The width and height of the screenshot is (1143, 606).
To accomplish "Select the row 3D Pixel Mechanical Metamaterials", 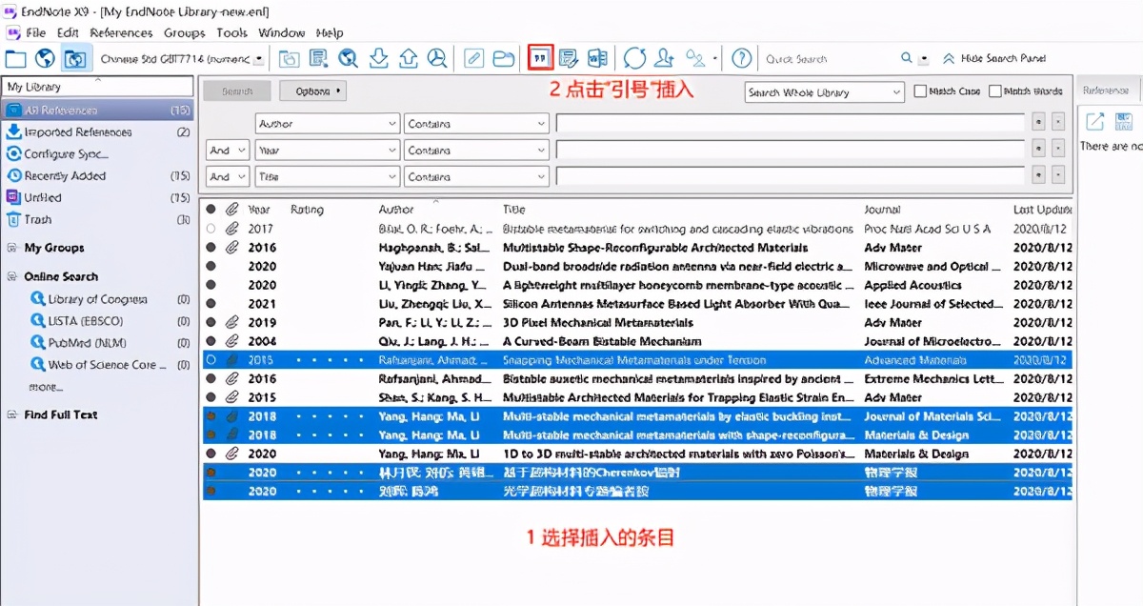I will [x=636, y=323].
